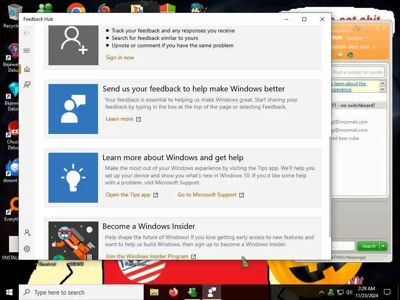The height and width of the screenshot is (300, 400).
Task: Click the Feedback Hub vertical scrollbar
Action: tap(330, 187)
